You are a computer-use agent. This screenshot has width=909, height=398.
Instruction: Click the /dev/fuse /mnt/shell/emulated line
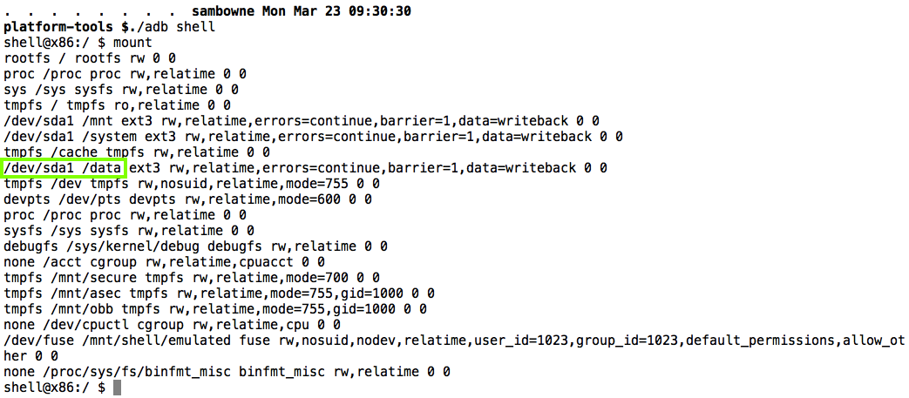click(453, 340)
